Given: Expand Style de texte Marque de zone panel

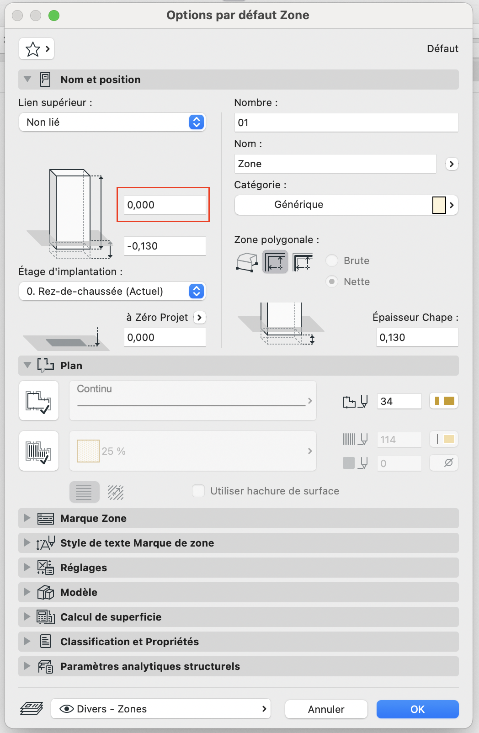Looking at the screenshot, I should click(x=27, y=543).
